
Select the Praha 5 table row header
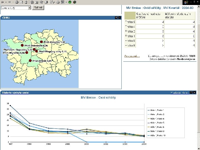pos(130,22)
